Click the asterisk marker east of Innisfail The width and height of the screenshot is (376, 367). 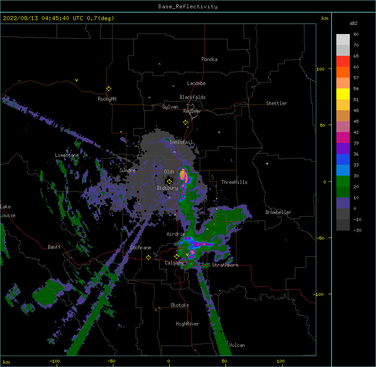point(219,132)
